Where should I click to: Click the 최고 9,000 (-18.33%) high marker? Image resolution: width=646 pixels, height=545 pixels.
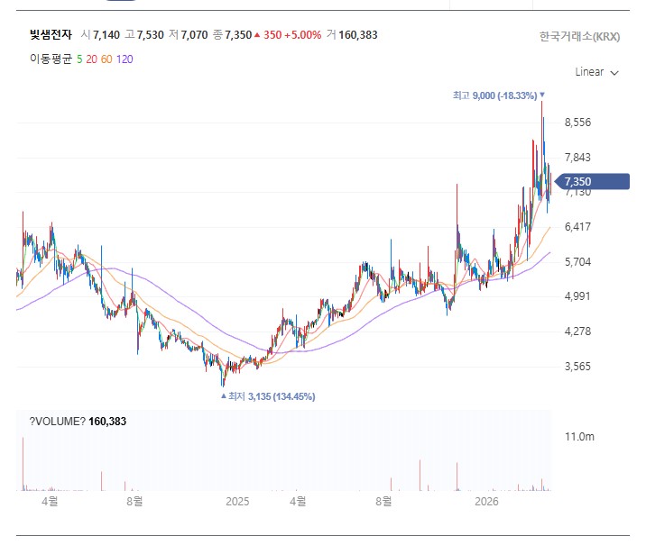point(499,95)
